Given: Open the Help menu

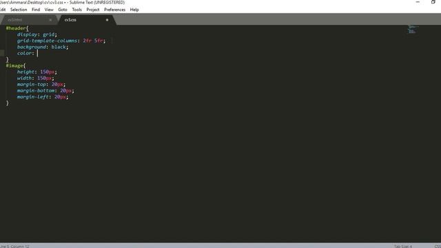Looking at the screenshot, I should click(x=134, y=10).
